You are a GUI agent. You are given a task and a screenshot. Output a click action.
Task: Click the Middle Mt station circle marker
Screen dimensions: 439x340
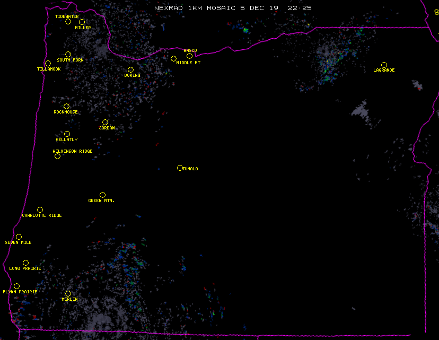173,59
